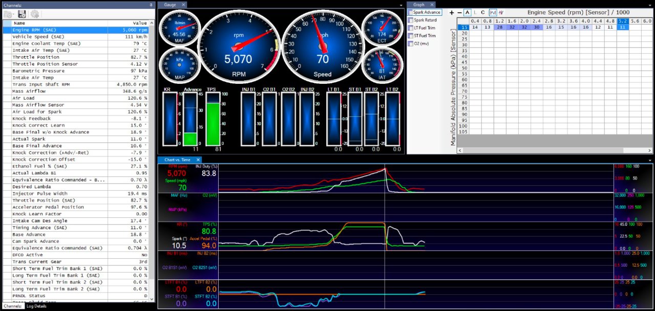655x311 pixels.
Task: Click the plus icon in Graph toolbar
Action: 452,12
